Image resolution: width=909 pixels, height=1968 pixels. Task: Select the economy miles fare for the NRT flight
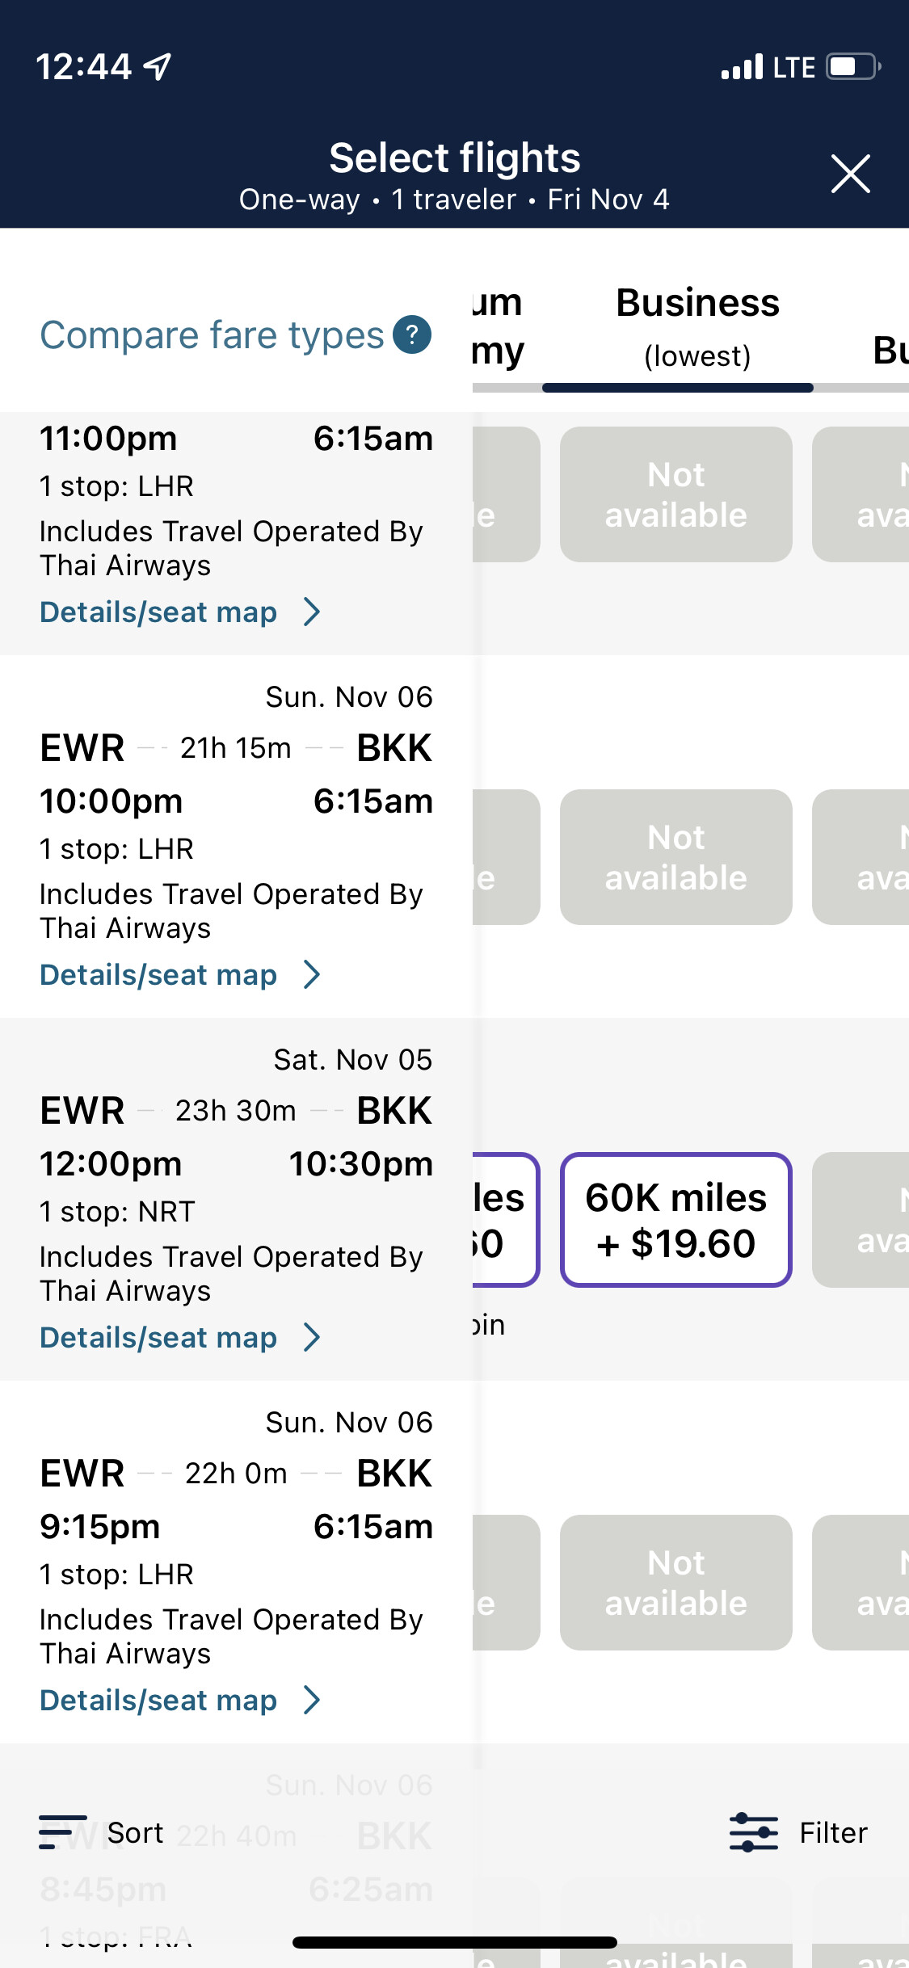[506, 1220]
